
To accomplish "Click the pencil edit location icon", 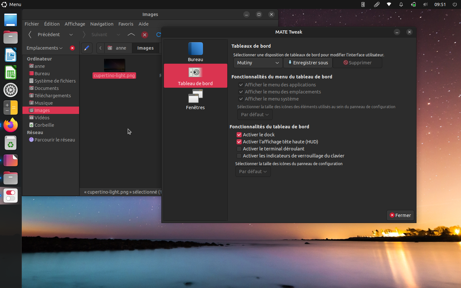I will click(x=86, y=48).
